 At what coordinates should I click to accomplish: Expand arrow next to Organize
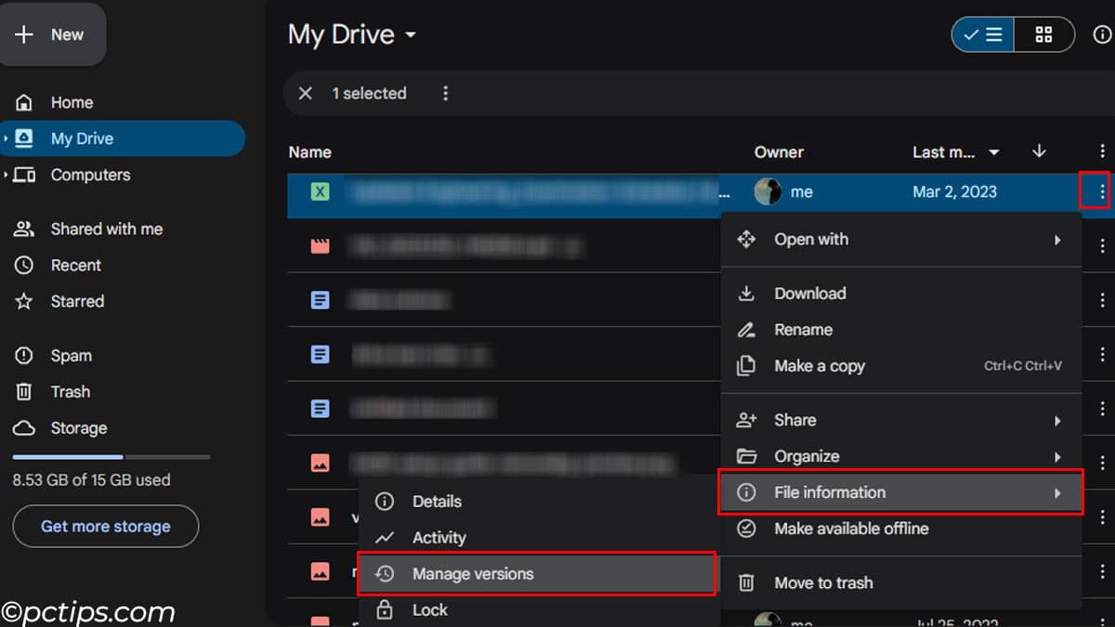coord(1057,457)
